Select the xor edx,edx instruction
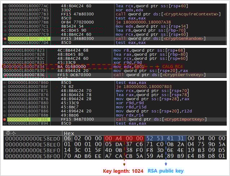This screenshot has width=230, height=176. coord(129,10)
